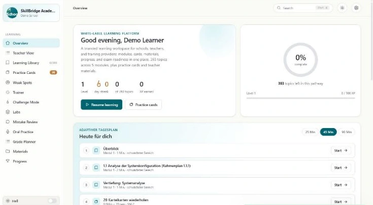Click the icon beside Vertiefung: Systemanalyse

[96, 185]
